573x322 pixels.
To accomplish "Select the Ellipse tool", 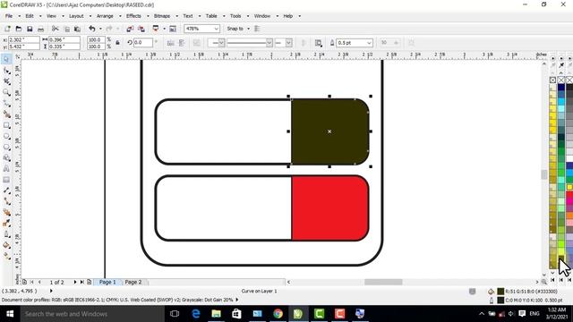I will (x=6, y=136).
